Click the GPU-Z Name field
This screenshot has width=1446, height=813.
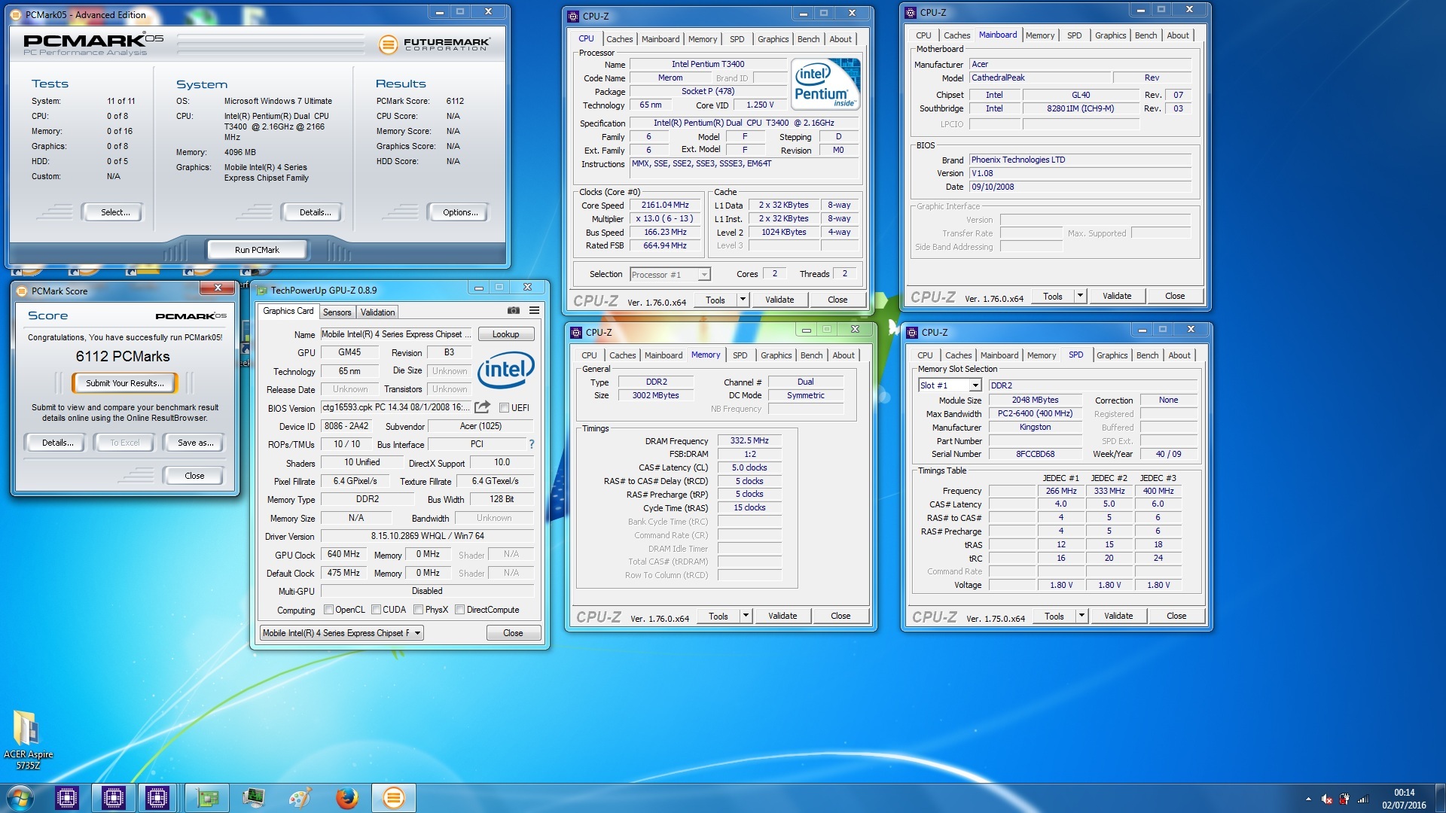(397, 334)
